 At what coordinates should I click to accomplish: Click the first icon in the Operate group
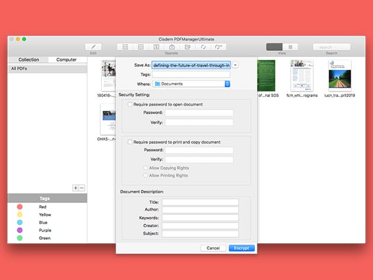coord(125,47)
